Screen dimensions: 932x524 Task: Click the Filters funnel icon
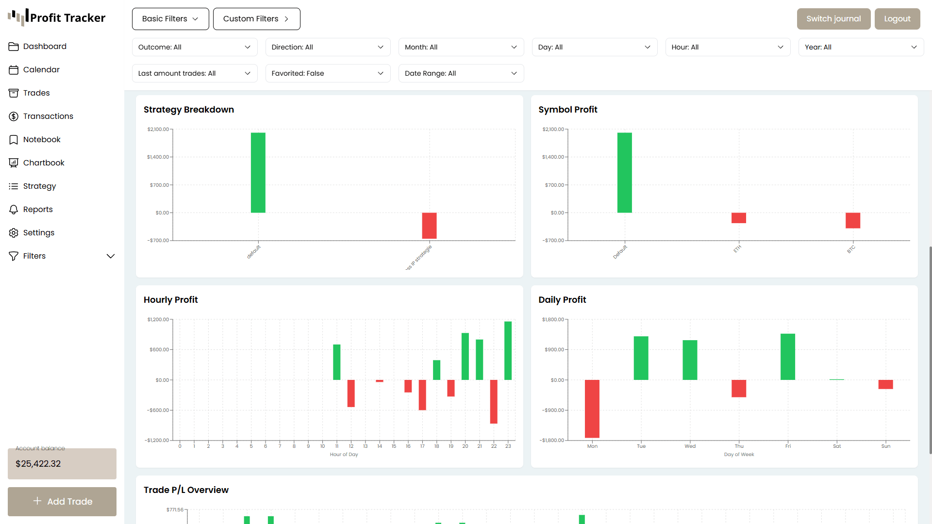[14, 256]
